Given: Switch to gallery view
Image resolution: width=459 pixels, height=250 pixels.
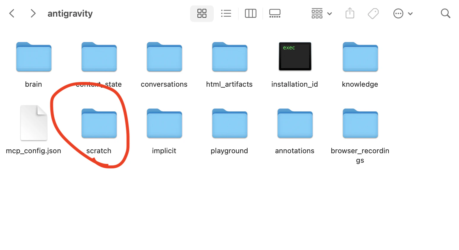Looking at the screenshot, I should tap(275, 13).
